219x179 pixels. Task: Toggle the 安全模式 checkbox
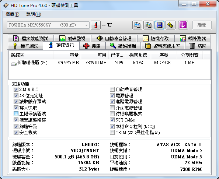16,132
